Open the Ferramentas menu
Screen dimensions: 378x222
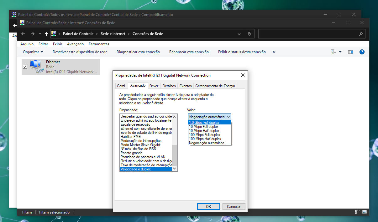tap(99, 44)
